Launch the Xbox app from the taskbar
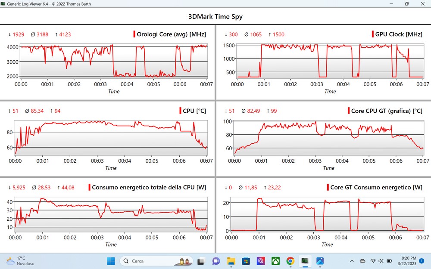 pos(275,261)
